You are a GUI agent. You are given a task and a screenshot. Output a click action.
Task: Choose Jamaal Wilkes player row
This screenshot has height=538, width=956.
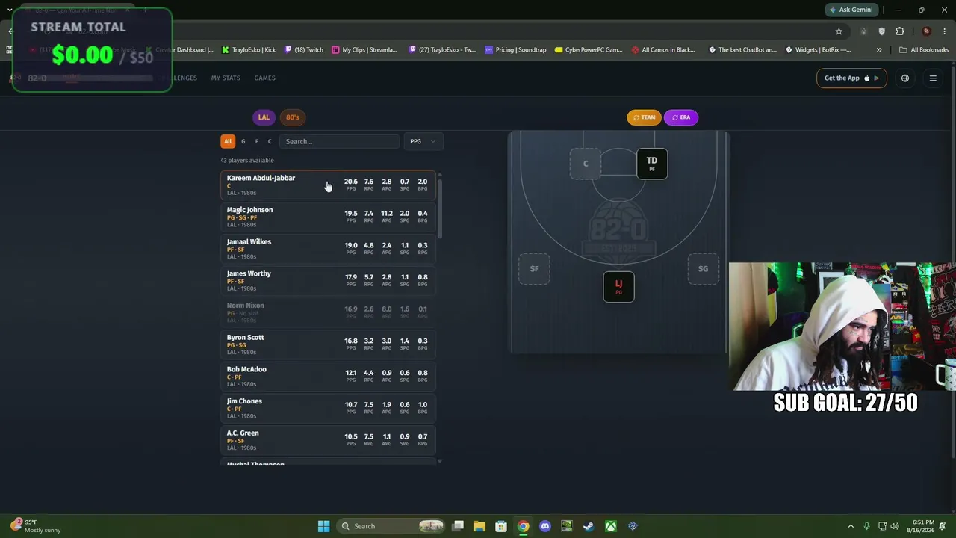(x=328, y=249)
